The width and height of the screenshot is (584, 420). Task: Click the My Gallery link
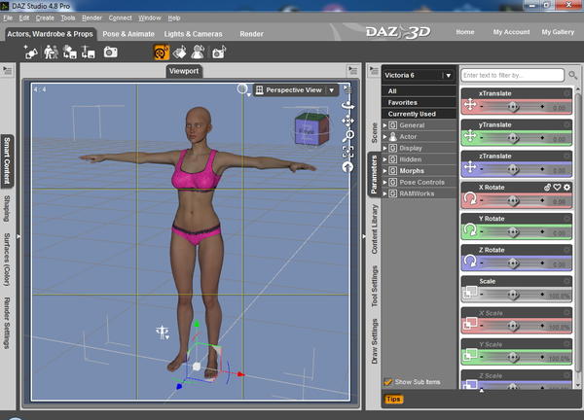[558, 32]
